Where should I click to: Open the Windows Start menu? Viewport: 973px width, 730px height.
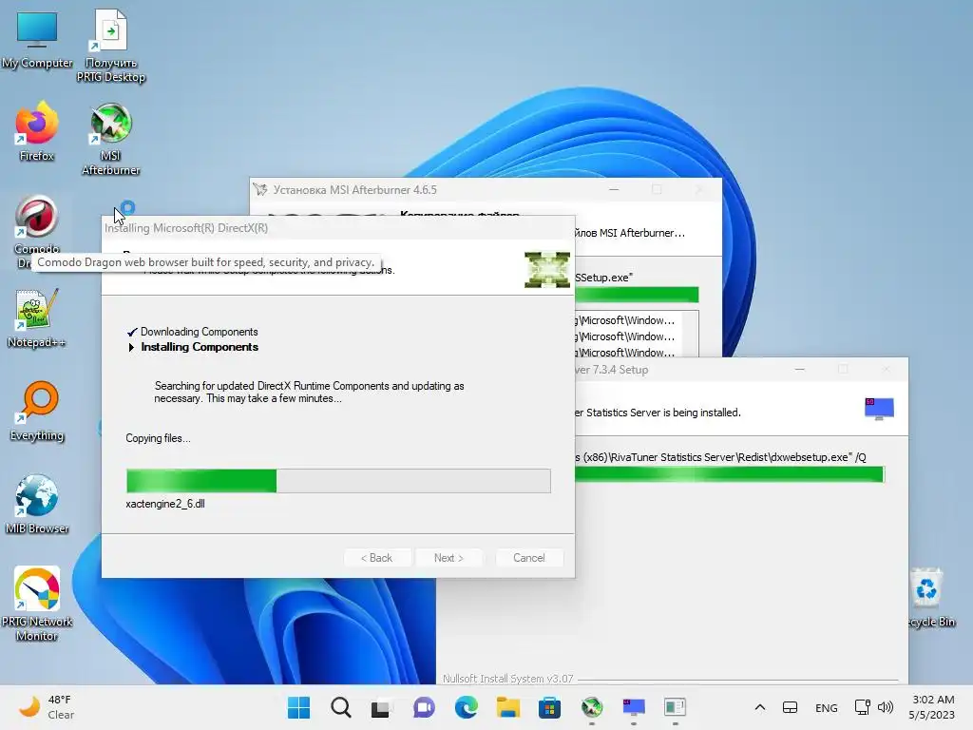coord(298,707)
